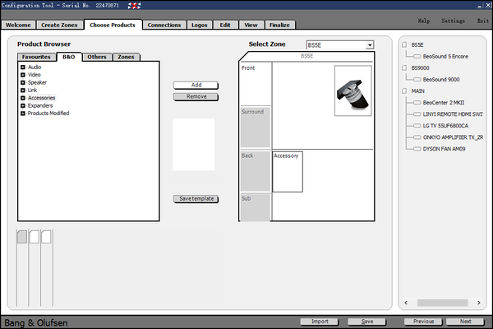Click the flag icon in title bar
Image resolution: width=493 pixels, height=329 pixels.
133,6
